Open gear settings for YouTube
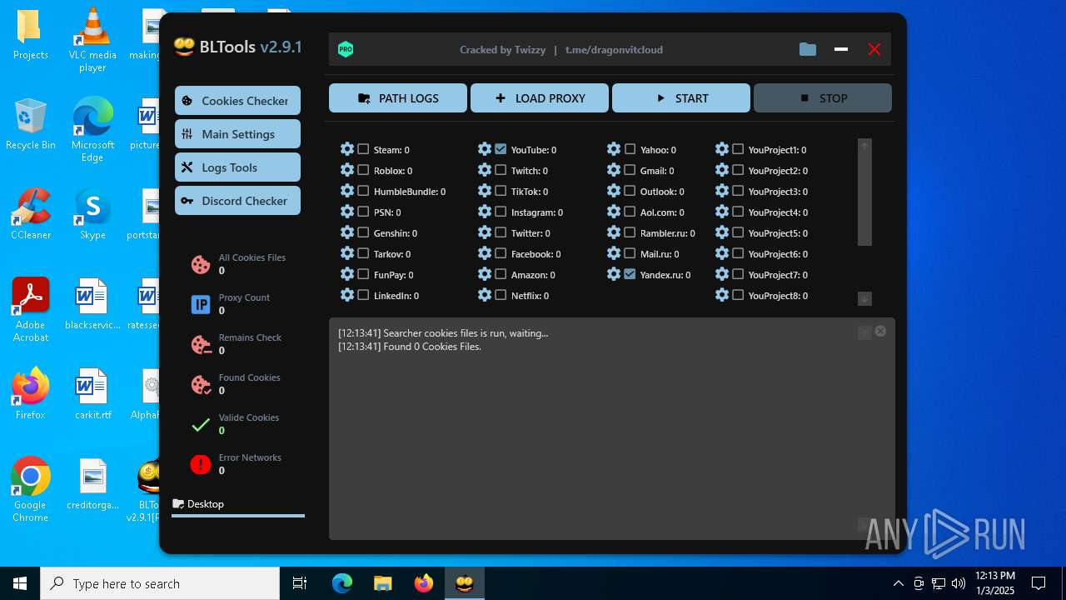The image size is (1066, 600). [485, 149]
